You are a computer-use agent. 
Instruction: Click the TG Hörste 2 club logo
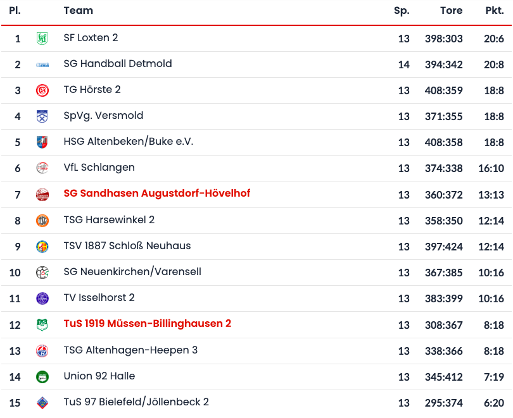click(42, 90)
